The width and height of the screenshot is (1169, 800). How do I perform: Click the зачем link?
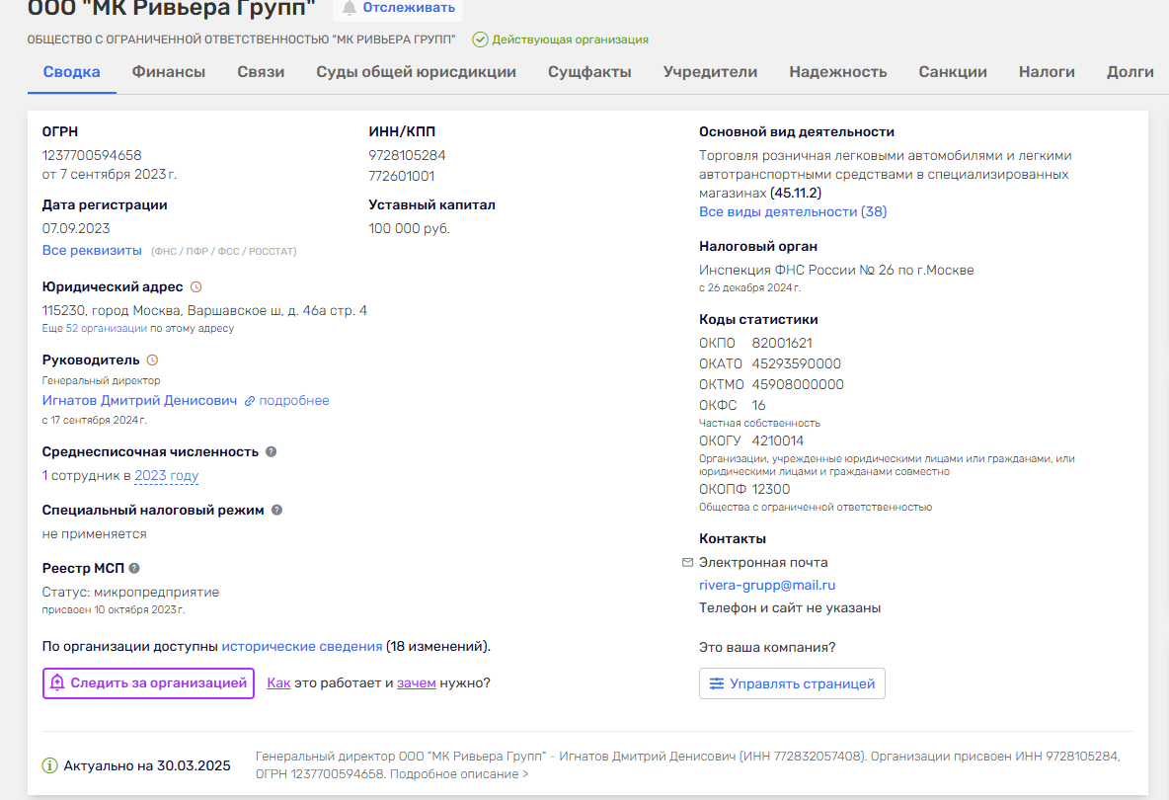tap(416, 682)
